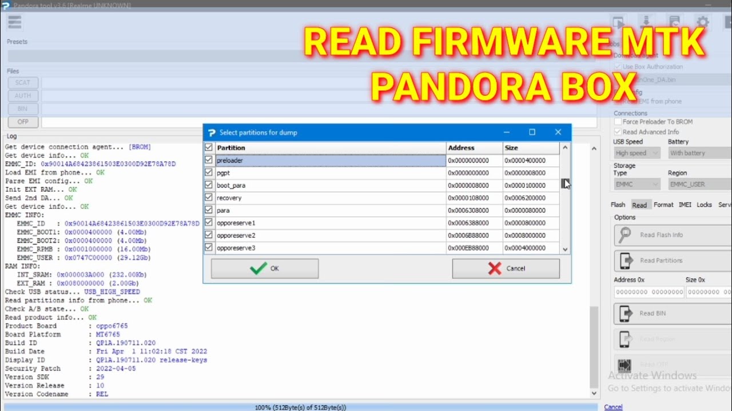Open the hamburger menu icon
Viewport: 732px width, 411px height.
pos(14,22)
